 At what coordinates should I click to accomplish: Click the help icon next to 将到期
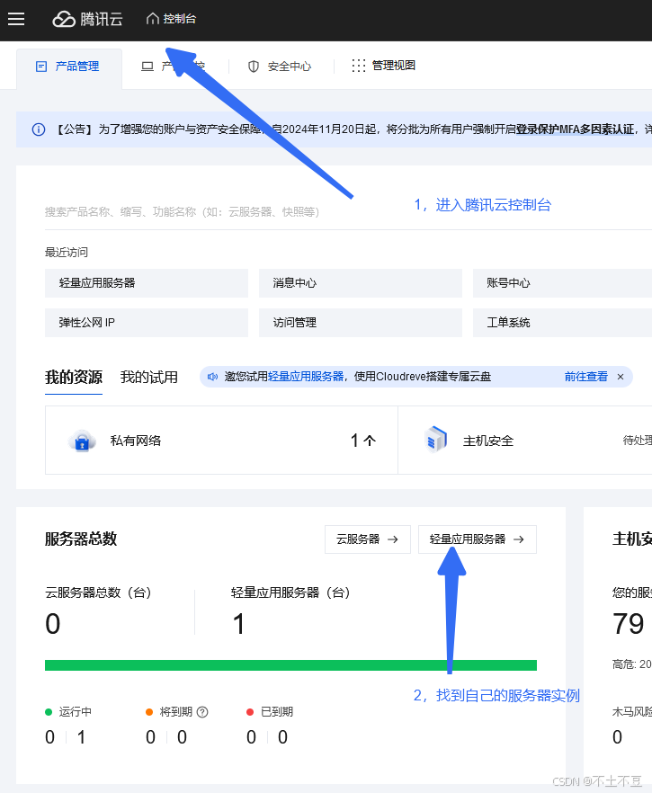[x=202, y=712]
